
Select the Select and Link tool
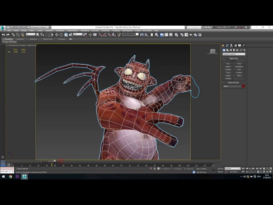[13, 35]
